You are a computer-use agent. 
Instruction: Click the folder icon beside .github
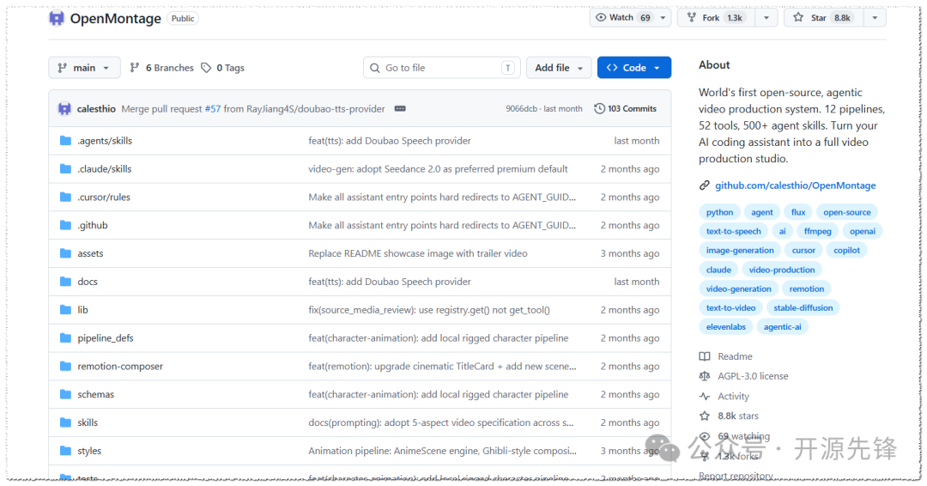(65, 225)
